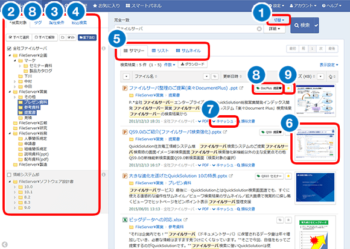
Task: Go to the 最後 last results page
Action: pos(332,49)
